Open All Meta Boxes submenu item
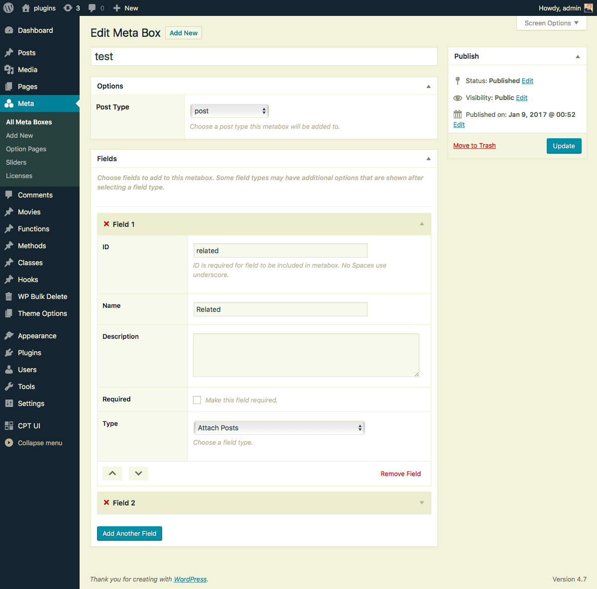This screenshot has width=597, height=589. point(29,122)
